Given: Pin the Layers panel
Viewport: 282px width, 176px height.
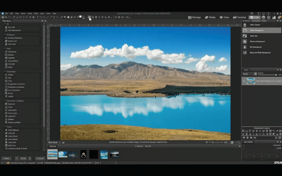Looking at the screenshot, I should pos(278,70).
